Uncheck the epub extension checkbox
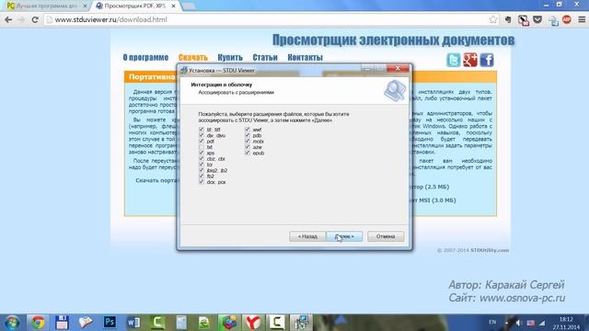Screen dimensions: 589x331 point(248,154)
